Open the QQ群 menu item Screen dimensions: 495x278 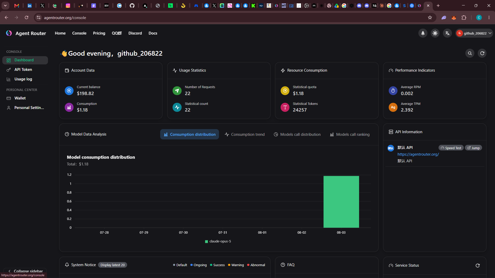[x=117, y=33]
